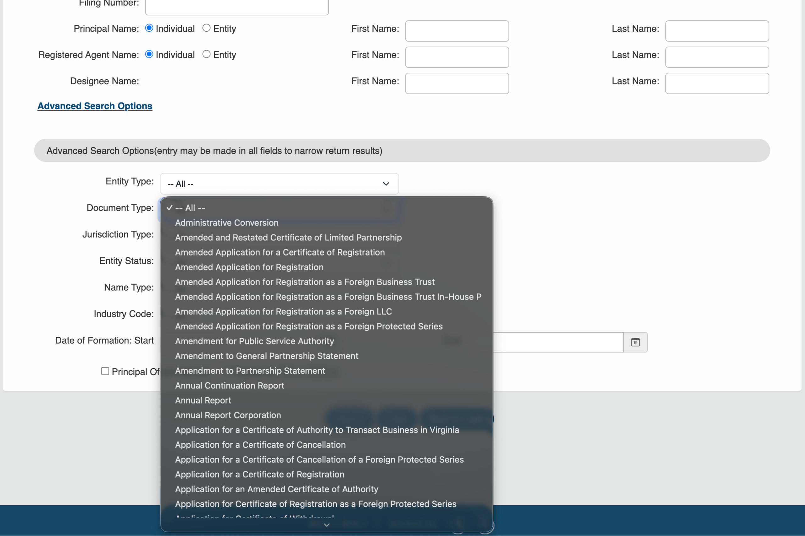
Task: Pick Amended Application for a Certificate of Registration
Action: (x=326, y=252)
